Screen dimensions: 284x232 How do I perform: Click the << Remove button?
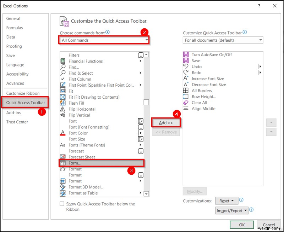[166, 132]
